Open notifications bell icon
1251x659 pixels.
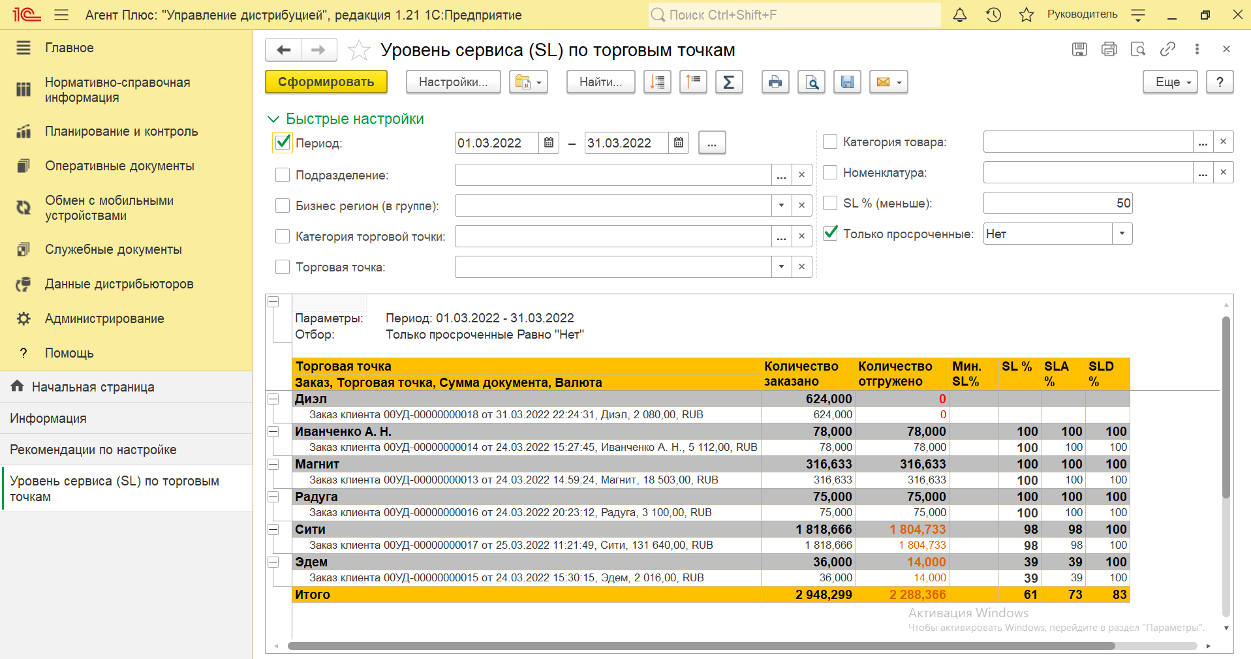point(960,15)
